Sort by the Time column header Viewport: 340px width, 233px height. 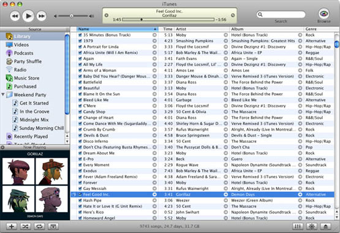point(166,29)
